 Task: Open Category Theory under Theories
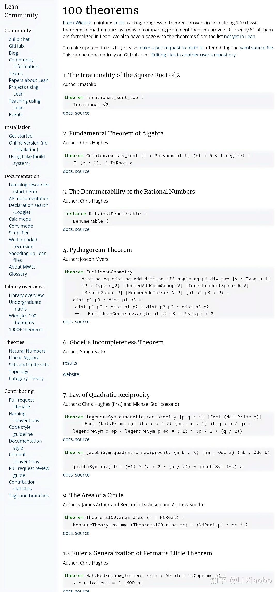(26, 378)
